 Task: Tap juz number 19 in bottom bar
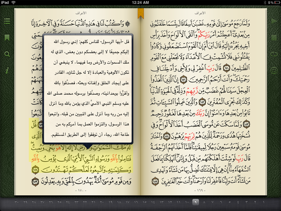[110, 202]
